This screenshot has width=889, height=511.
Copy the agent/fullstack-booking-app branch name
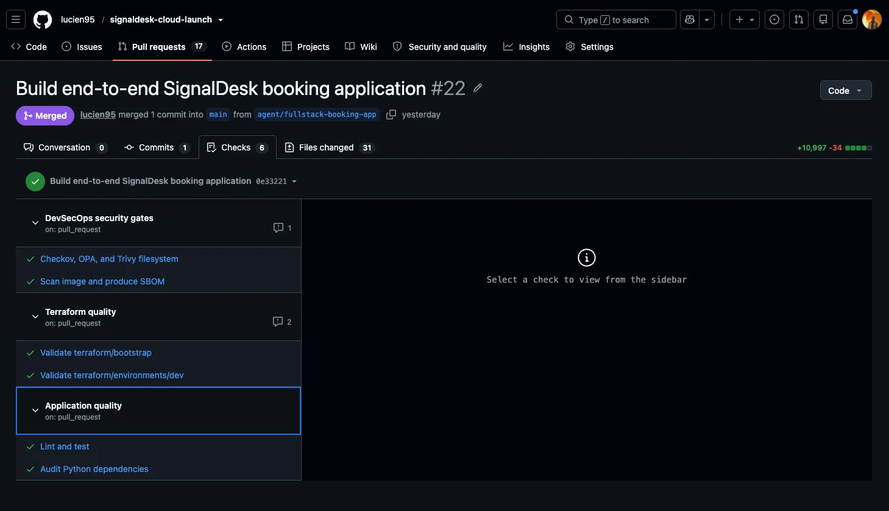click(391, 115)
